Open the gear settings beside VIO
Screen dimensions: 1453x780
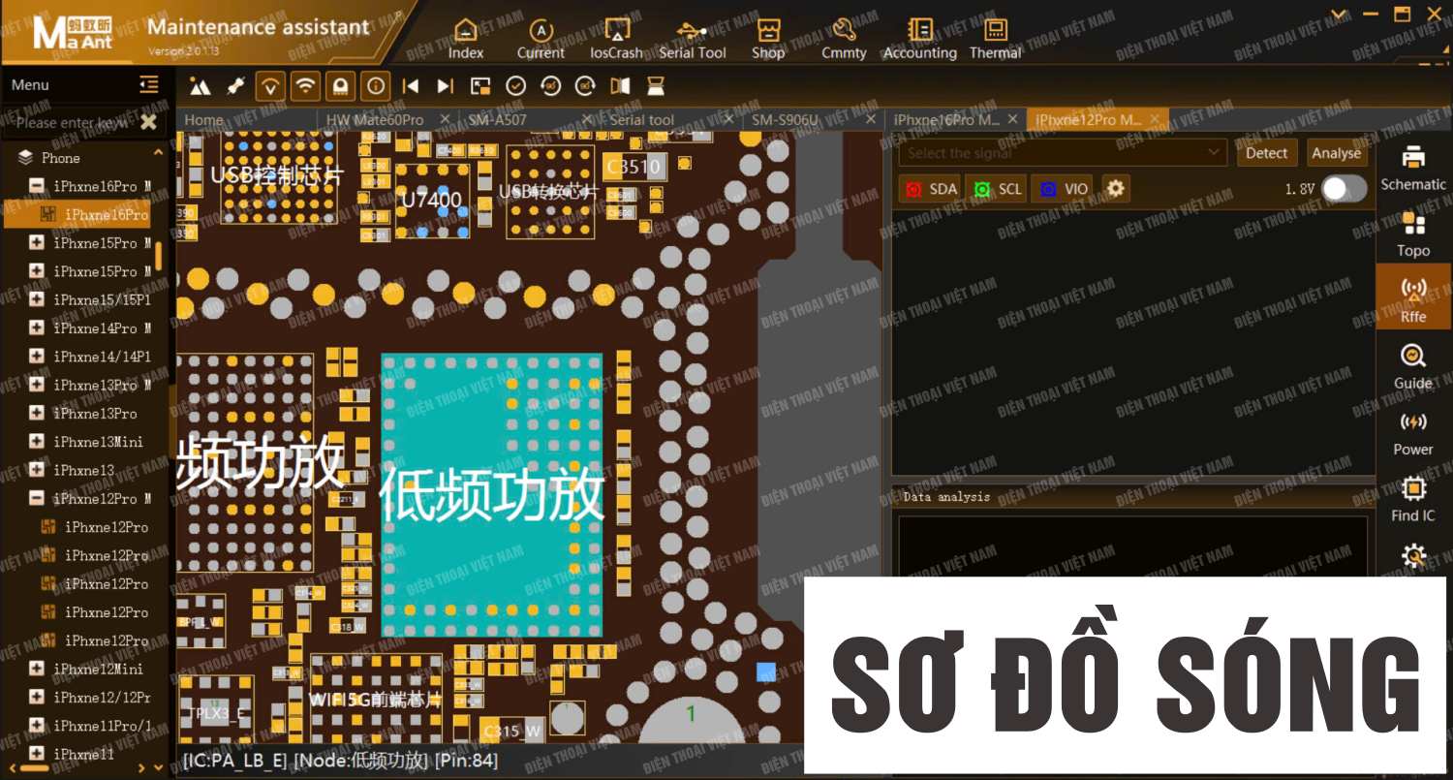pyautogui.click(x=1115, y=189)
